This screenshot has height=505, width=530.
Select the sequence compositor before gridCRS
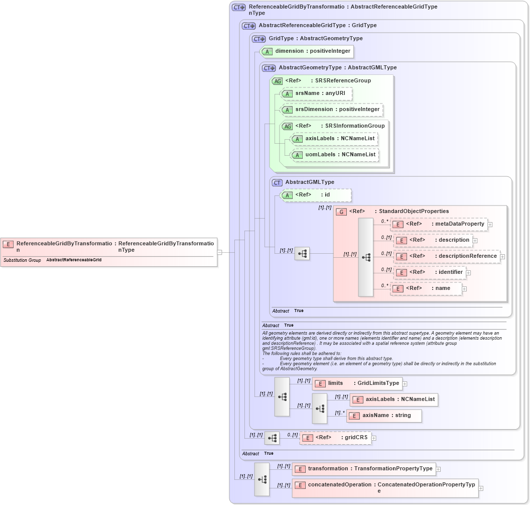272,438
